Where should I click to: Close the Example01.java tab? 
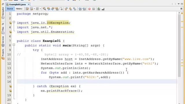click(29, 4)
